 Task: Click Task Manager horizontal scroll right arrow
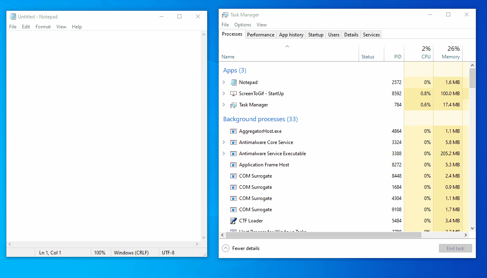coord(465,235)
